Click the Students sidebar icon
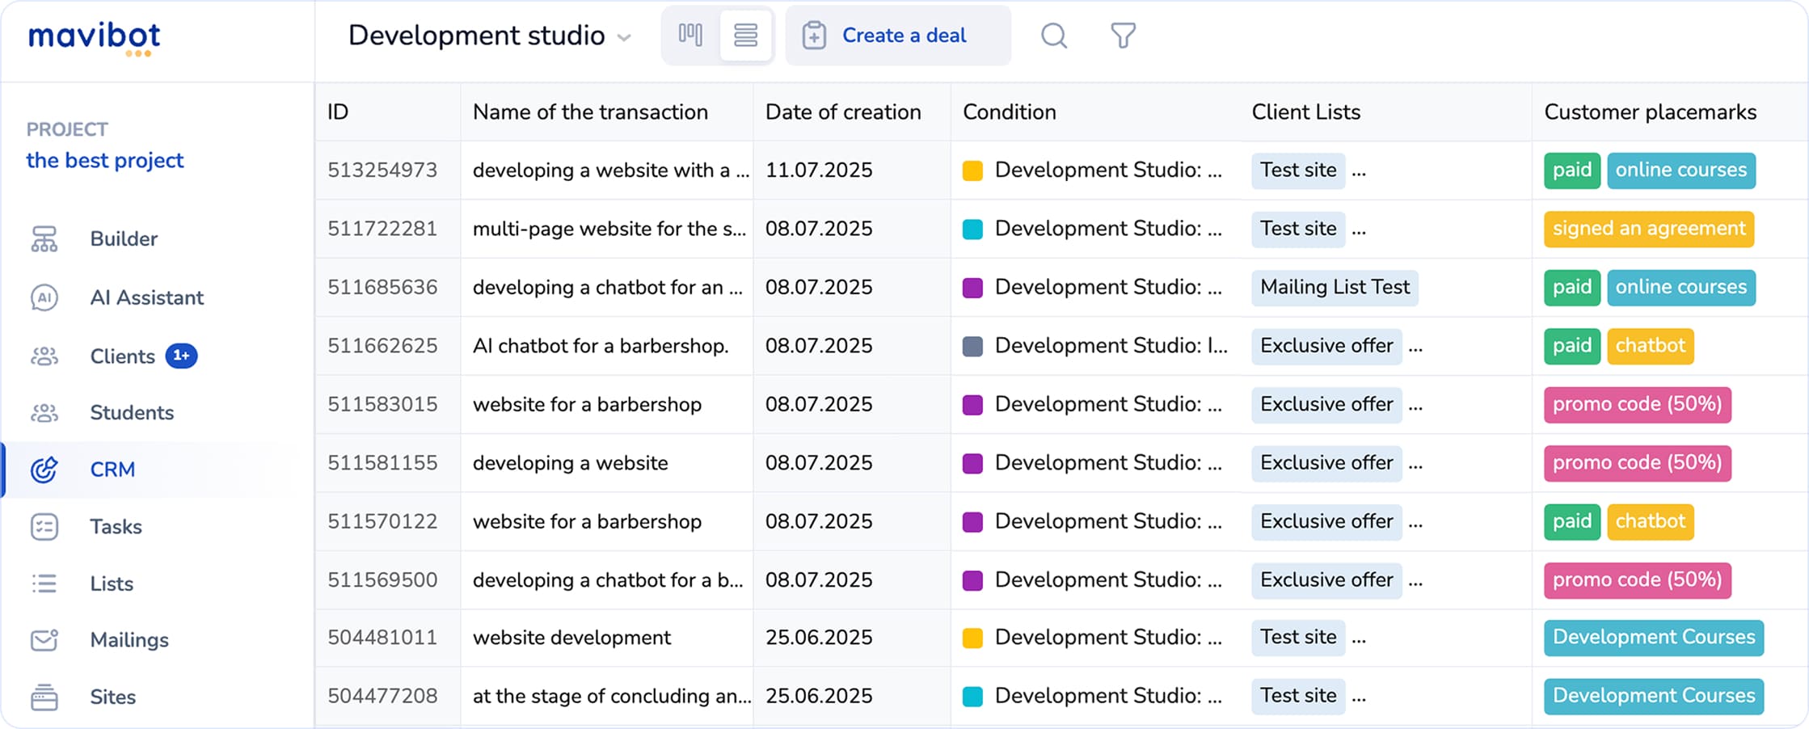 click(x=44, y=413)
